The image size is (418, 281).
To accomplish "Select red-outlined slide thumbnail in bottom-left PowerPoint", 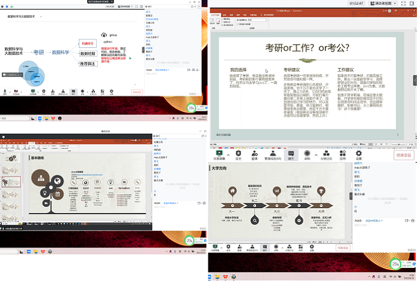I will pyautogui.click(x=13, y=182).
